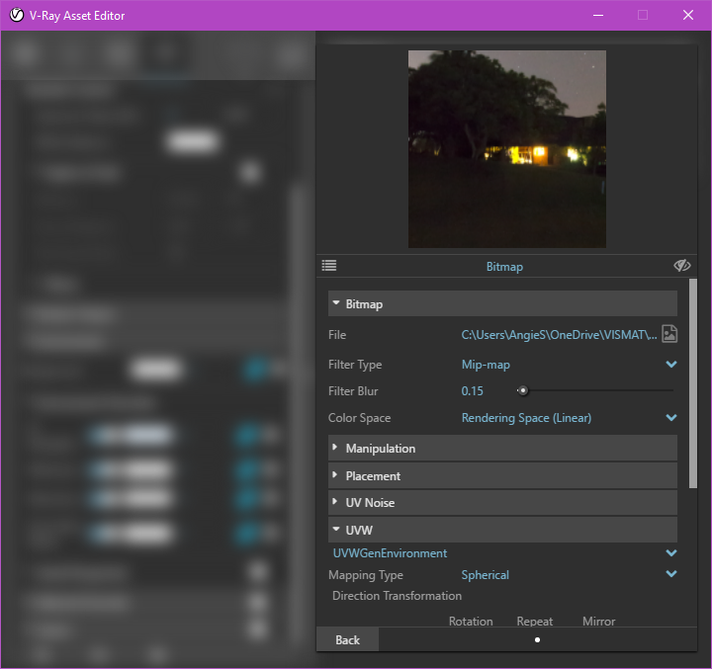Viewport: 712px width, 669px height.
Task: Adjust the Filter Blur slider handle
Action: (x=523, y=390)
